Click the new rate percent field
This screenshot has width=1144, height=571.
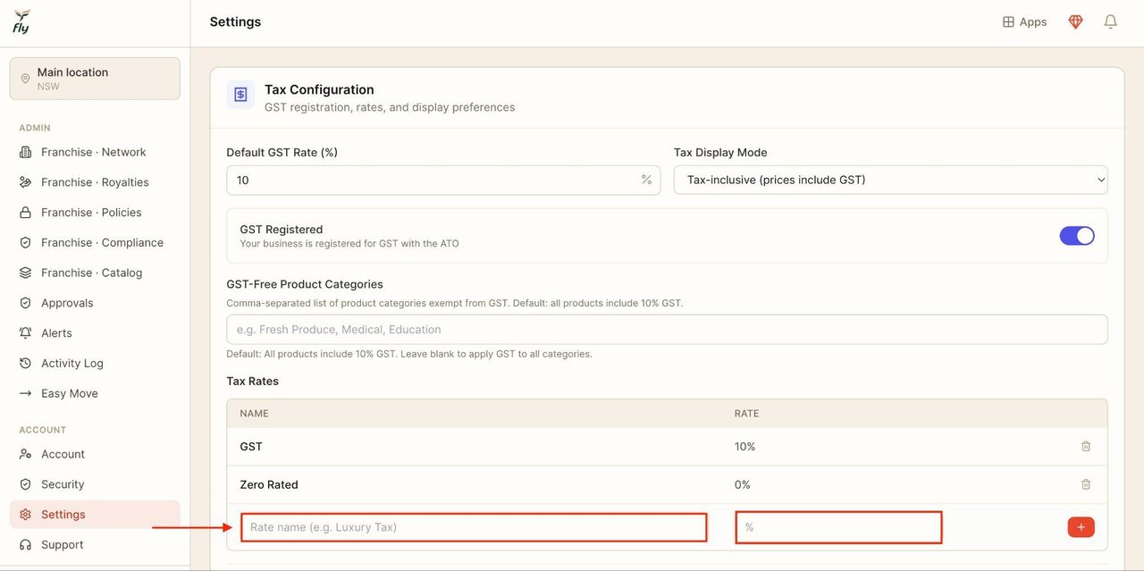[838, 527]
